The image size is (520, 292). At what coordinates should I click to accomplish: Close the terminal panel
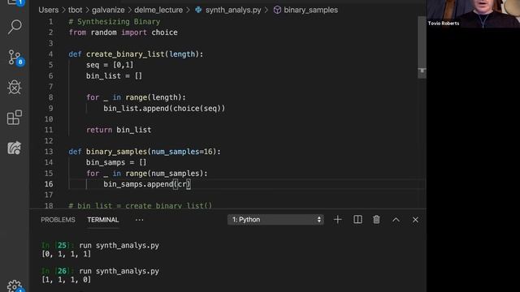point(415,220)
